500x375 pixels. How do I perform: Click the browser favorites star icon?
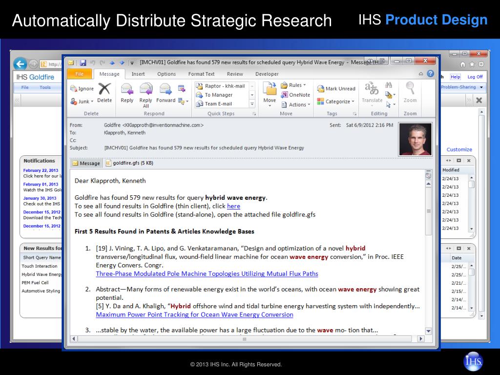pos(472,64)
